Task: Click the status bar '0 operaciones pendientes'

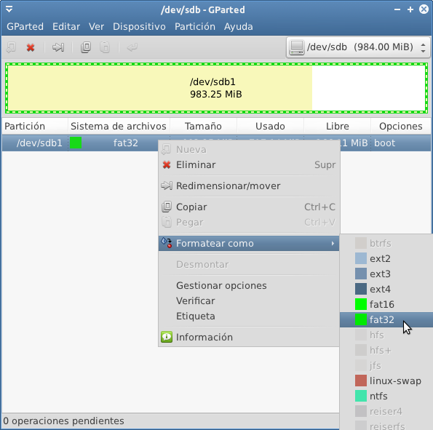Action: point(64,421)
